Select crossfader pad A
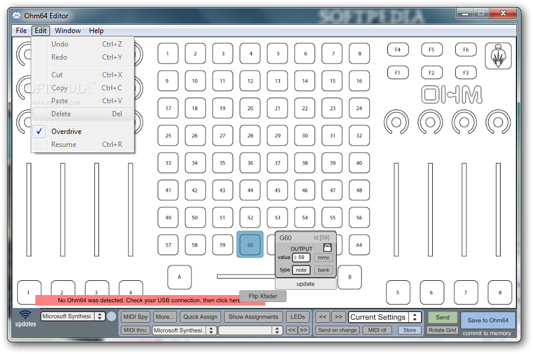Image resolution: width=533 pixels, height=354 pixels. tap(179, 277)
